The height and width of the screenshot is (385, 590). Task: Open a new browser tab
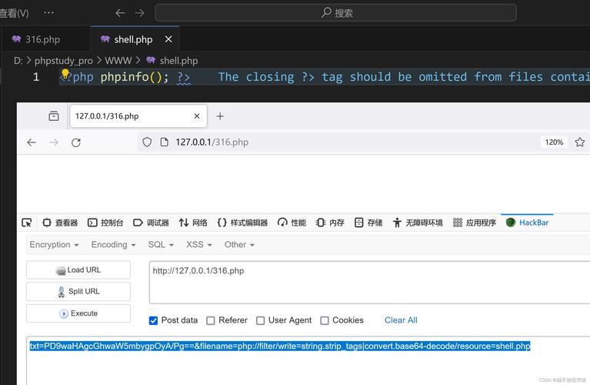[x=220, y=116]
